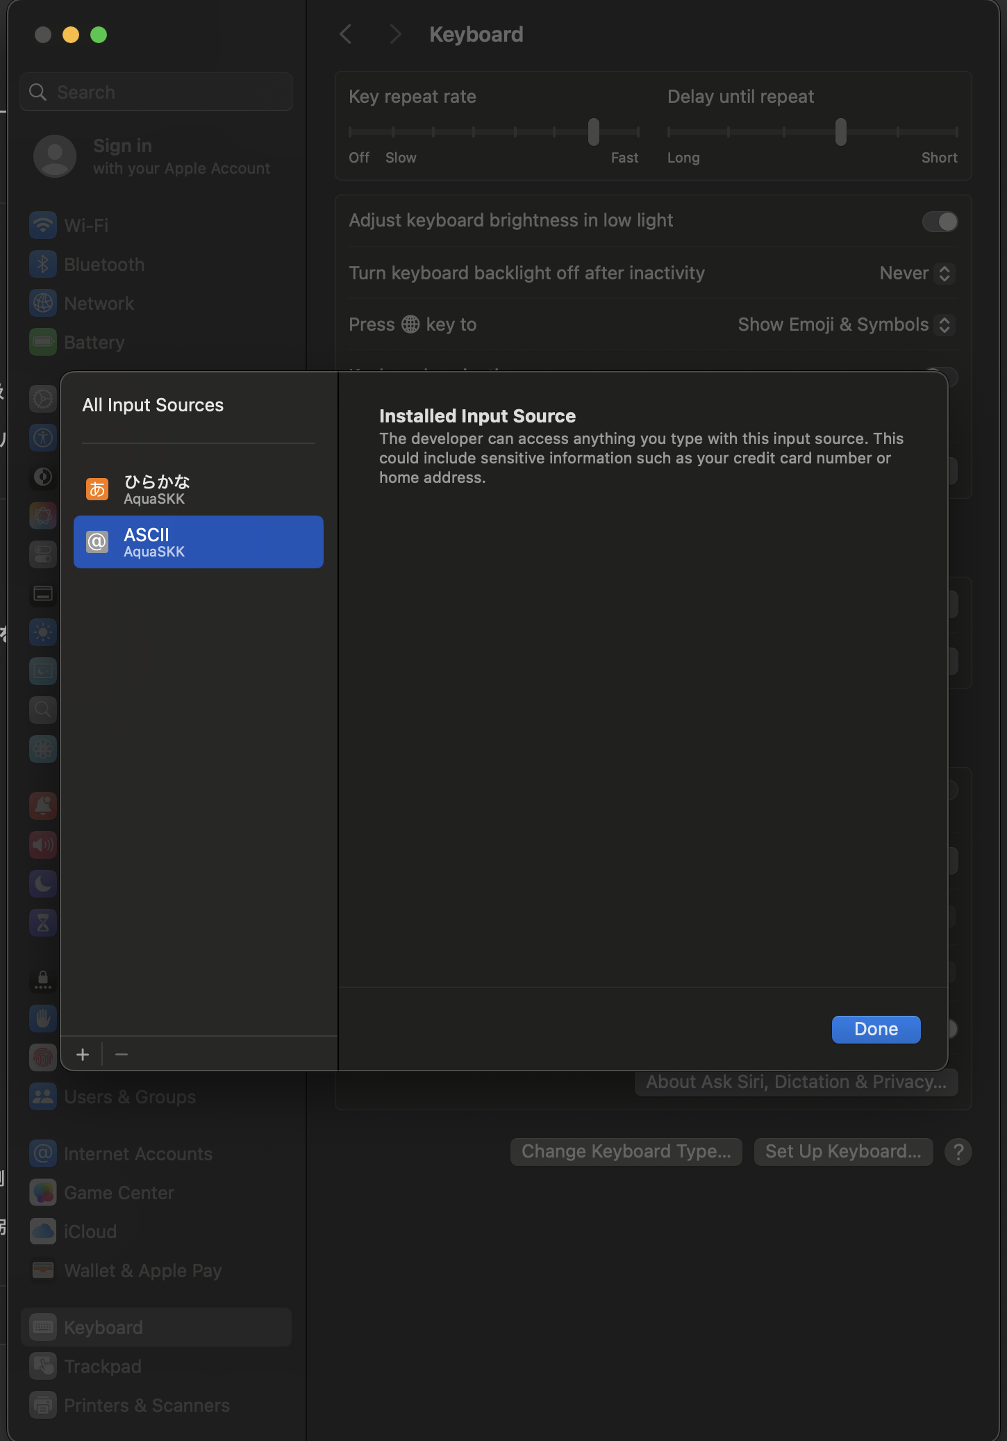
Task: Click the Screen Saver moon-frame icon in sidebar
Action: coord(43,671)
